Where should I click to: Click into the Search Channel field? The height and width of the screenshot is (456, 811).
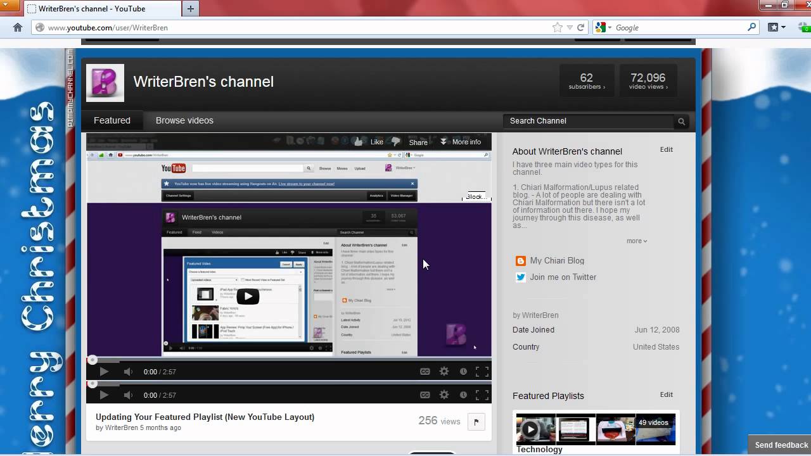point(589,121)
